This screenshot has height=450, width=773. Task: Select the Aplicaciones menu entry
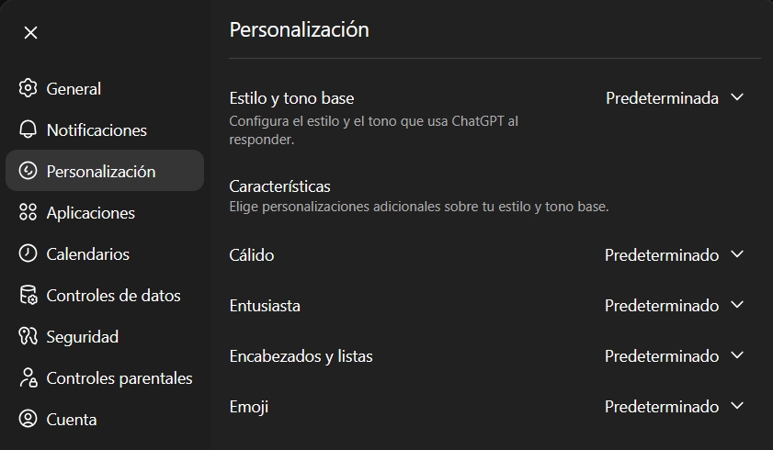(90, 213)
